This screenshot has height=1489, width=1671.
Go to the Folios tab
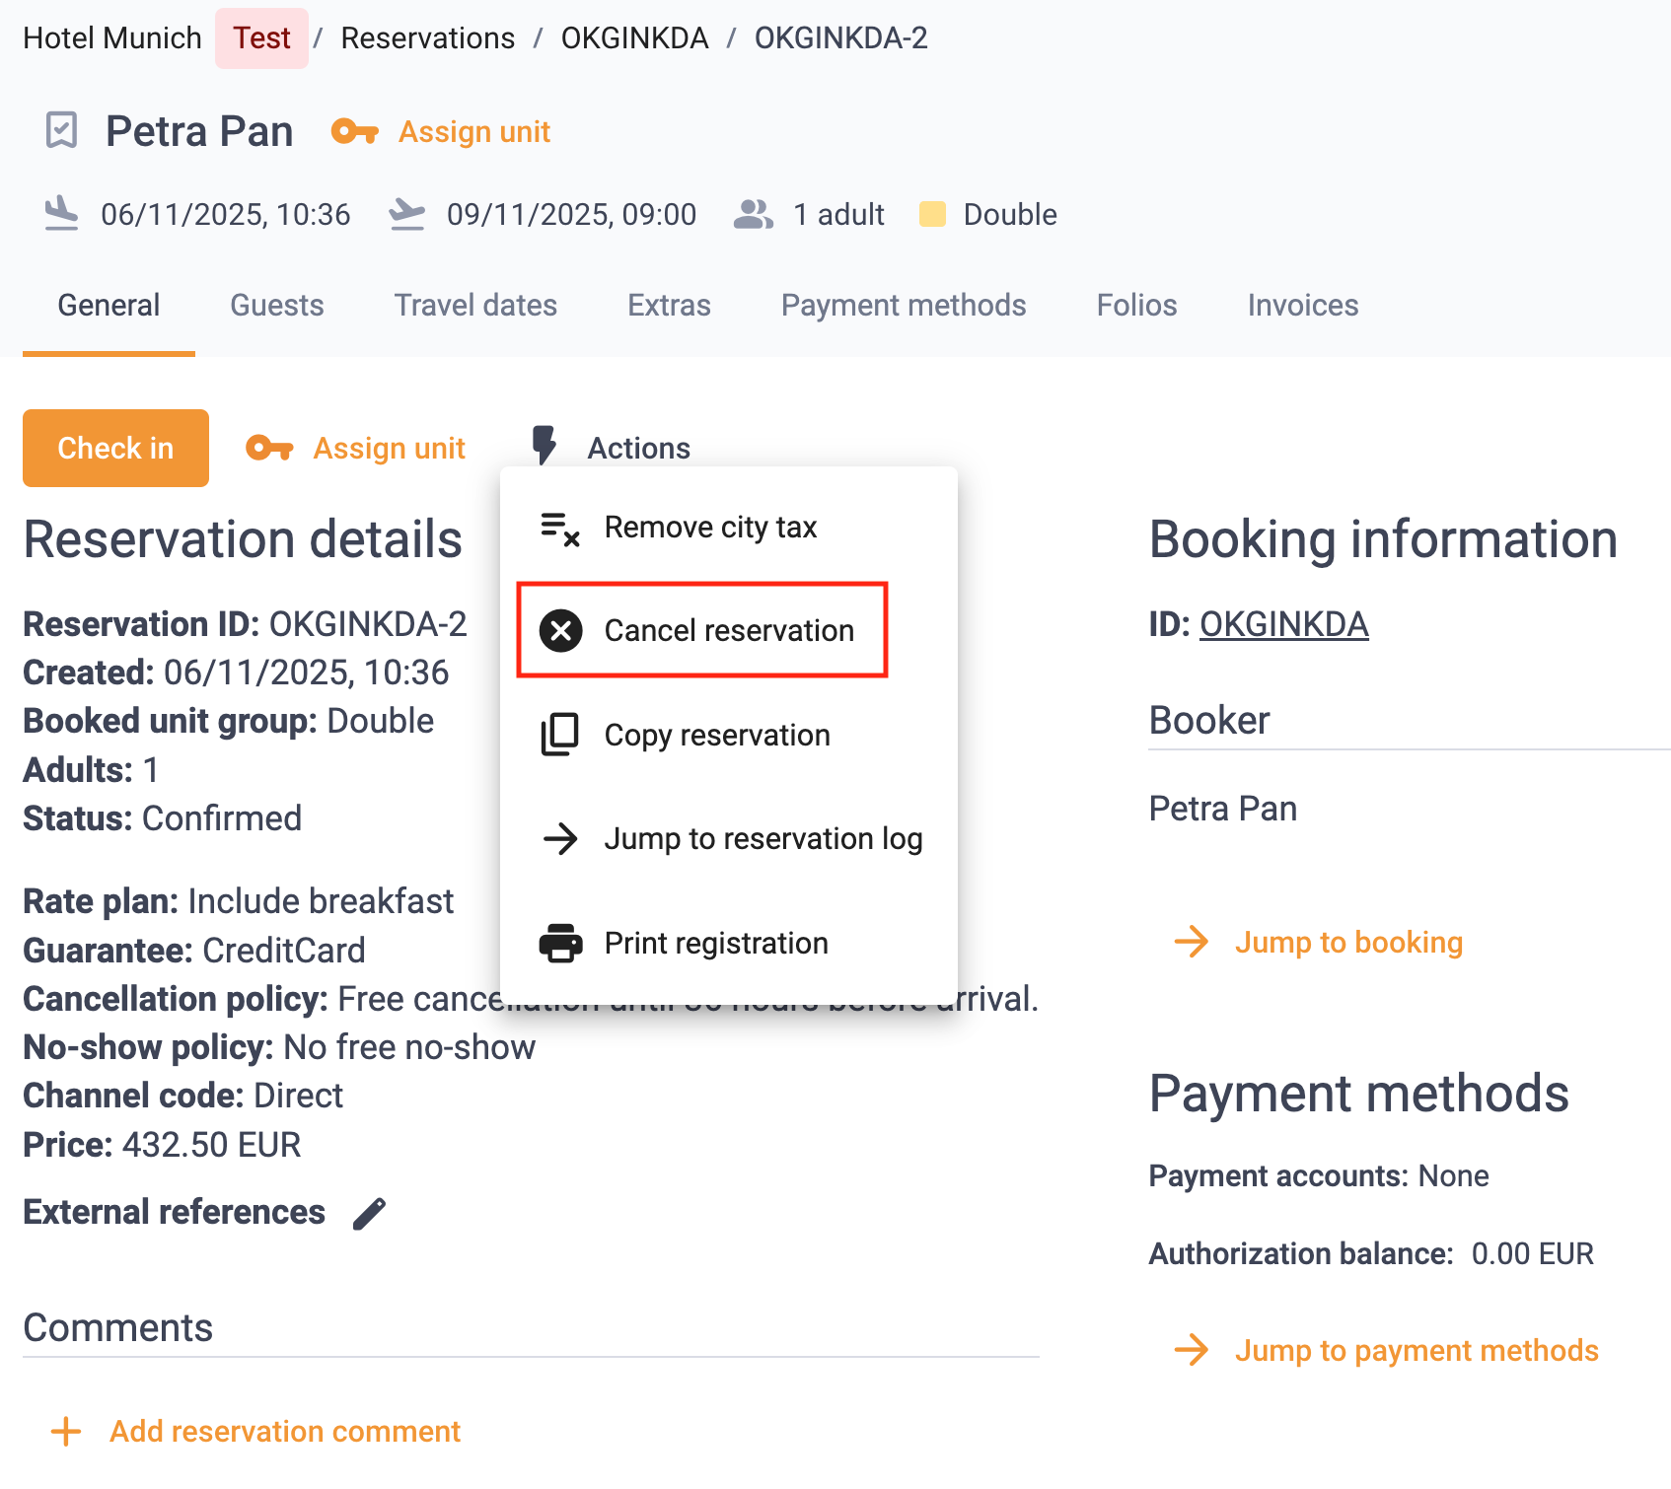[x=1137, y=306]
